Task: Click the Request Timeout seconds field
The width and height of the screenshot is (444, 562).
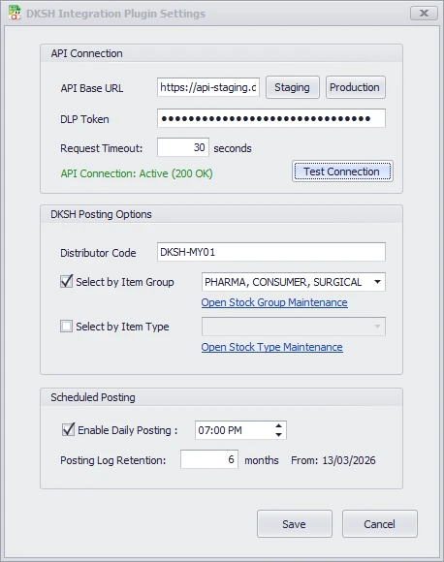Action: [183, 147]
